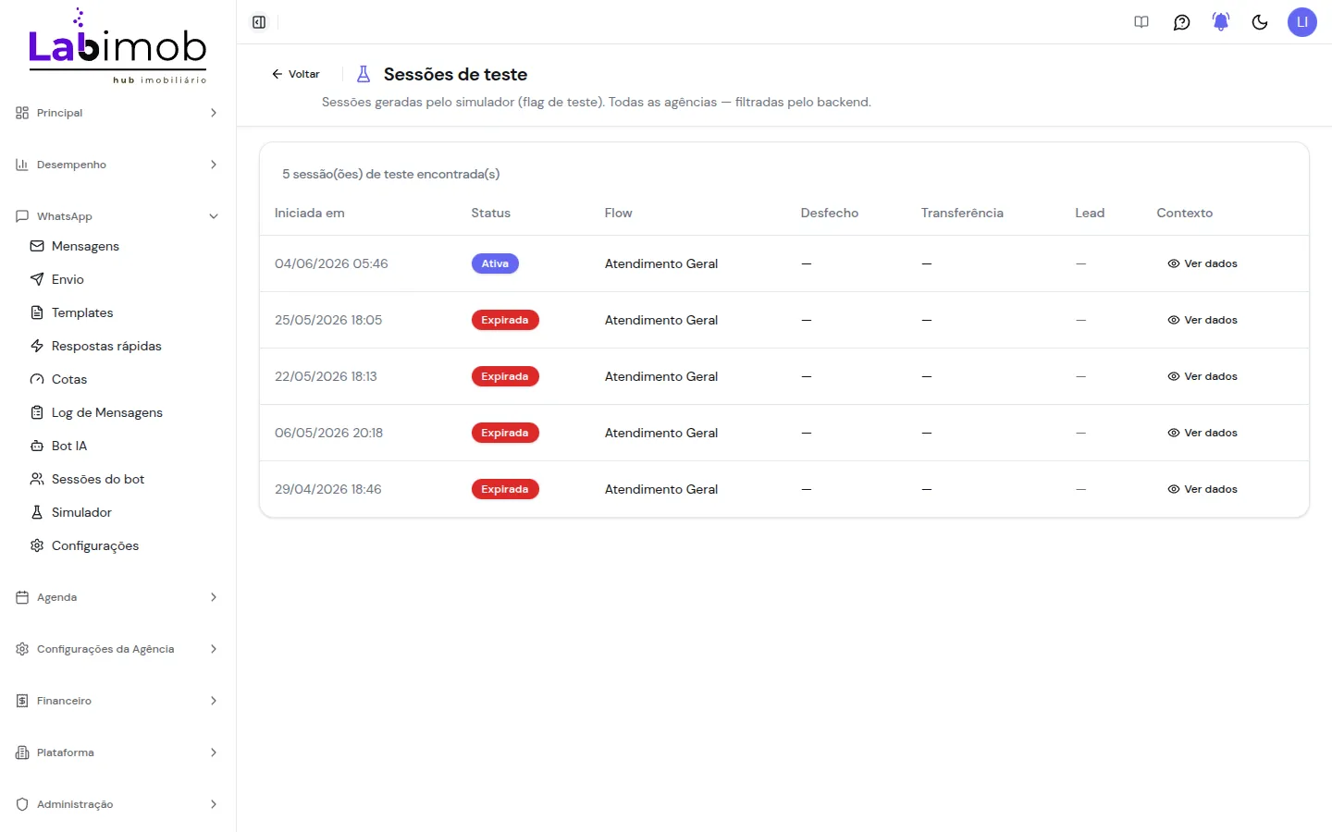Image resolution: width=1332 pixels, height=832 pixels.
Task: Click the Transferência column header
Action: pyautogui.click(x=962, y=213)
